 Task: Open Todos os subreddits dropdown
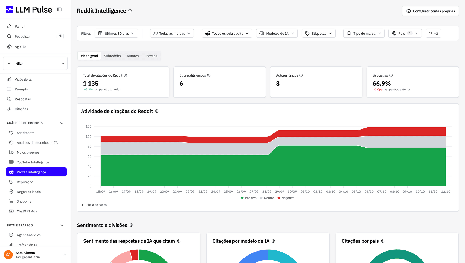pos(227,33)
